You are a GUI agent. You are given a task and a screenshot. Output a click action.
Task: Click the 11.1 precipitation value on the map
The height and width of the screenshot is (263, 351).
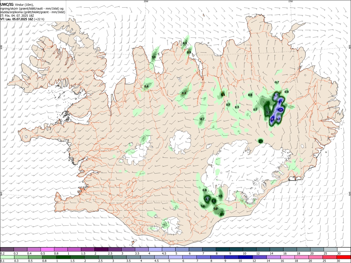click(279, 102)
